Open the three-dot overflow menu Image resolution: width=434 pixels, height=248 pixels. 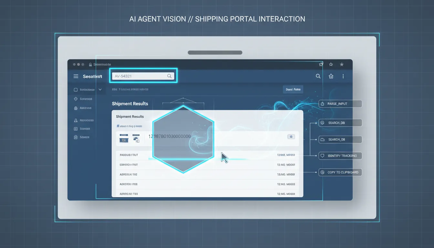[x=343, y=76]
